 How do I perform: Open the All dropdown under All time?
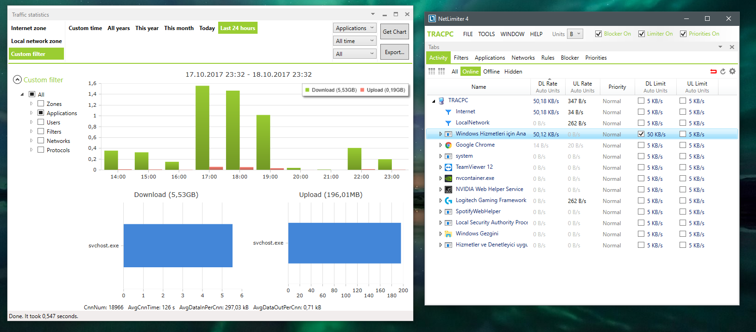(x=355, y=54)
